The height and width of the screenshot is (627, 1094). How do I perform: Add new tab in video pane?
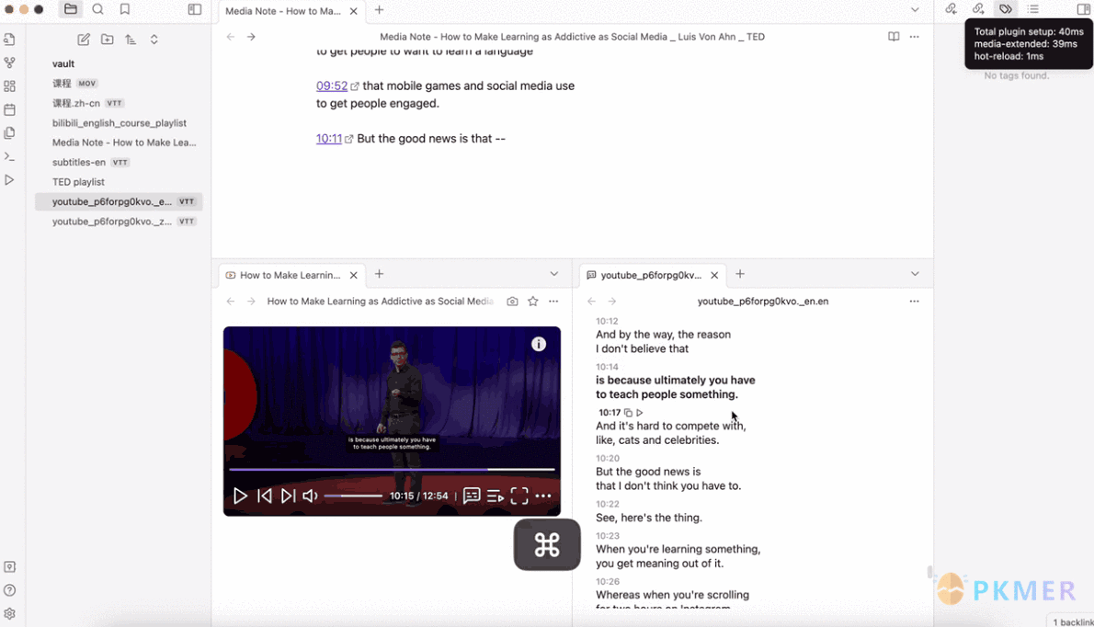tap(379, 274)
